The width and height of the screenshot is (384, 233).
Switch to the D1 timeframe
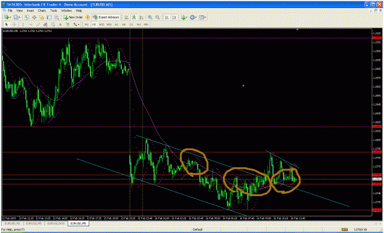coord(131,25)
